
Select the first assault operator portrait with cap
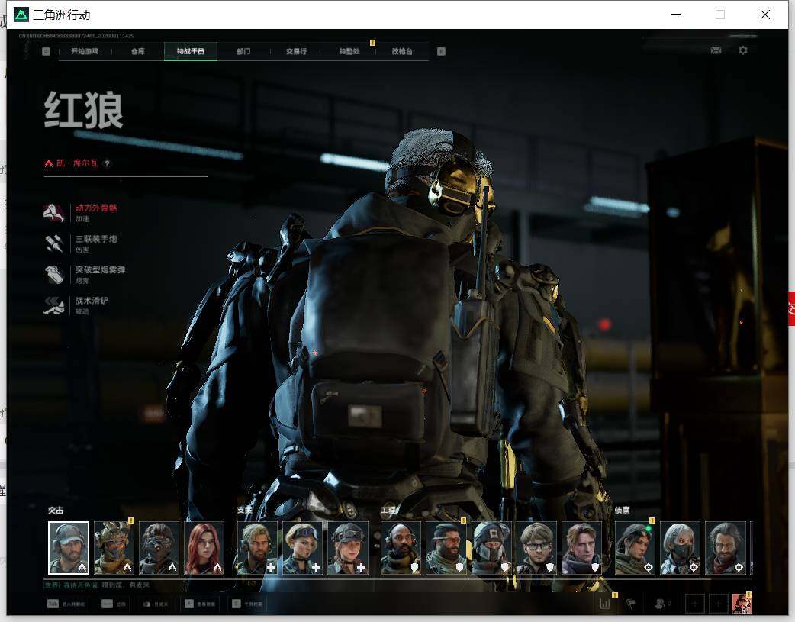[69, 548]
